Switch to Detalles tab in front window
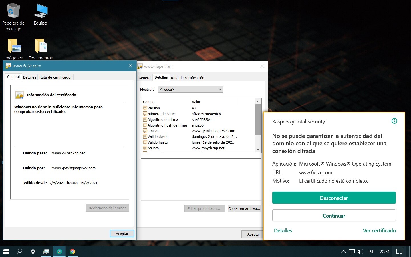Screen dimensions: 411x257 coord(30,77)
